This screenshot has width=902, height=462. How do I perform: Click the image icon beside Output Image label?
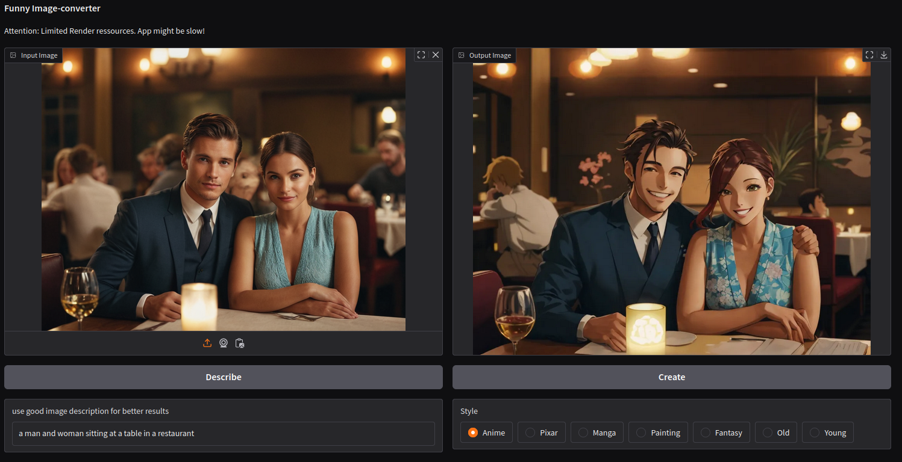pyautogui.click(x=461, y=55)
